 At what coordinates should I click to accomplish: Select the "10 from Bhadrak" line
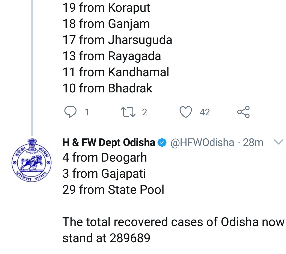[x=107, y=88]
